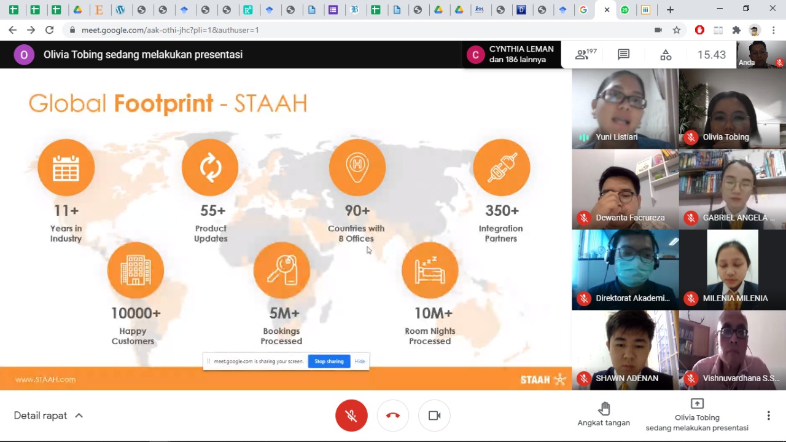The height and width of the screenshot is (442, 786).
Task: Click the CYNTHIA LEMAN dan 186 lainnya label
Action: pyautogui.click(x=521, y=54)
